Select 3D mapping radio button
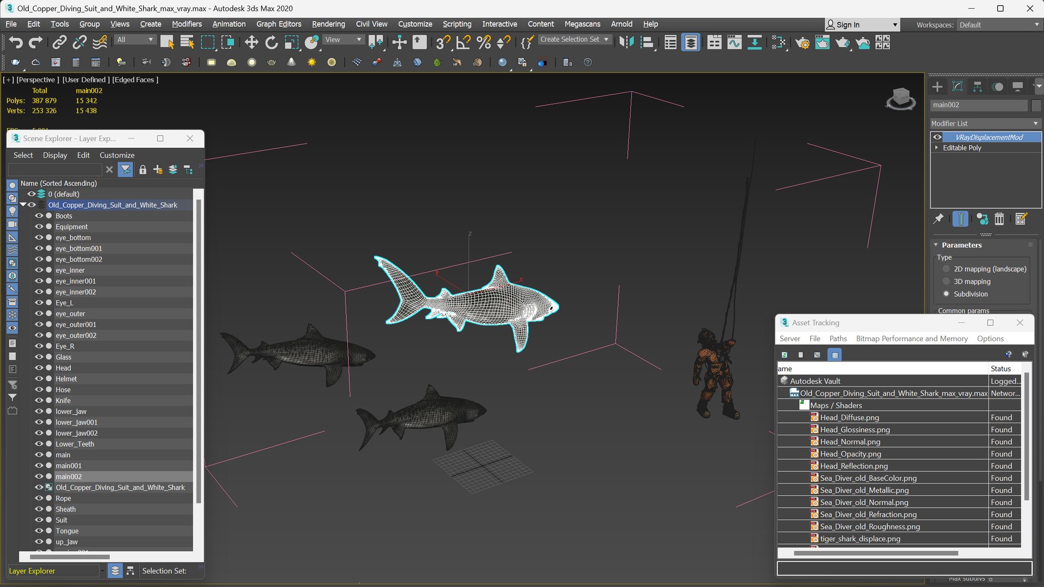 (x=946, y=282)
